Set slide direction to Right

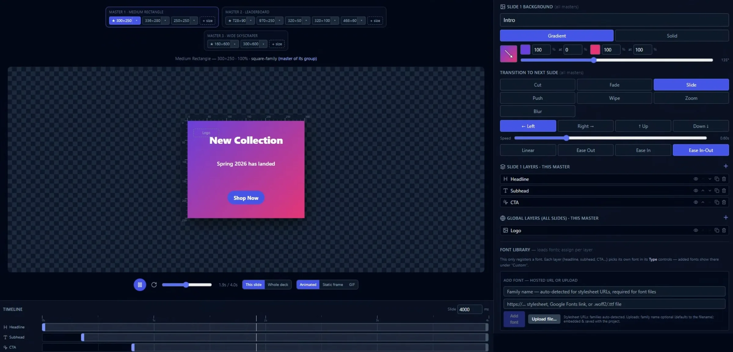tap(585, 126)
